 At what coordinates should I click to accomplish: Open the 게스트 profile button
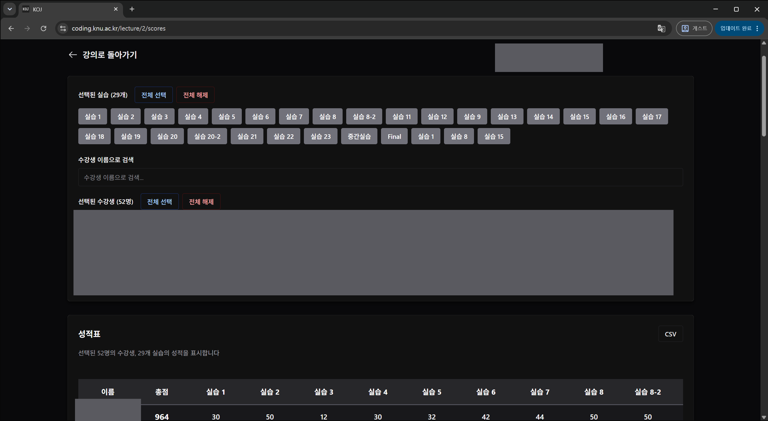click(x=694, y=28)
